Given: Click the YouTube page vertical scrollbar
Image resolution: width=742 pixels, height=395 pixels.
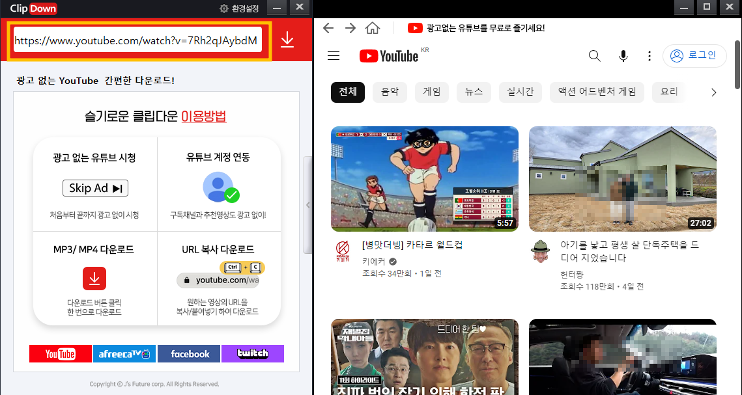Looking at the screenshot, I should click(737, 64).
